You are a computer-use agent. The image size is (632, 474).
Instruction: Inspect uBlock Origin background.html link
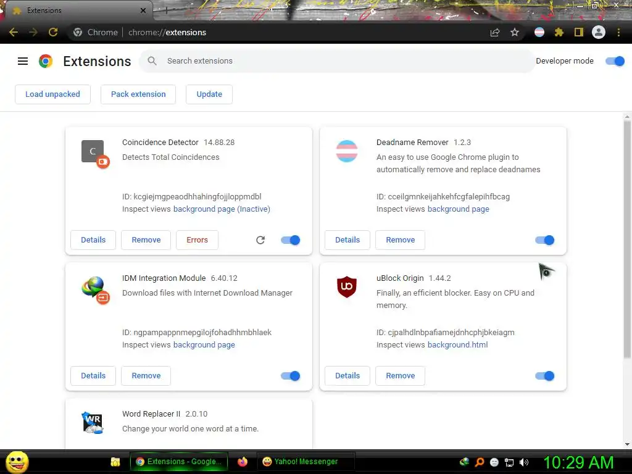(457, 345)
